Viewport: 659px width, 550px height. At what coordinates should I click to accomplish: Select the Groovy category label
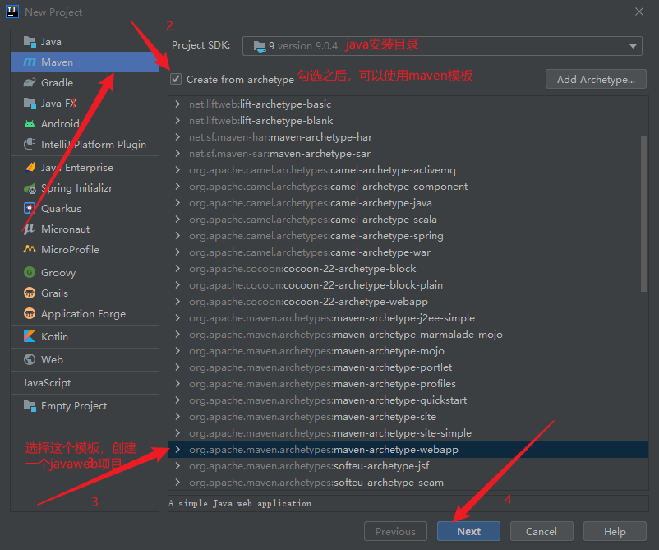58,273
